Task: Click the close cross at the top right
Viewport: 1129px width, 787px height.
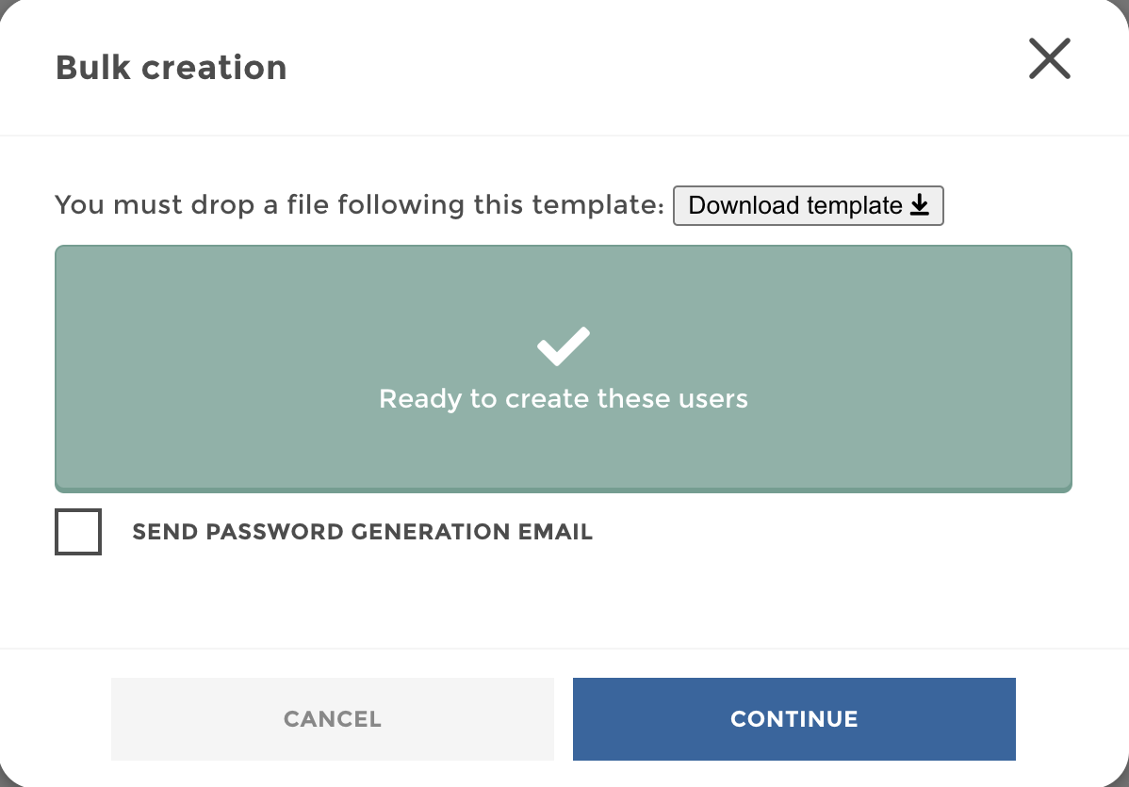Action: pyautogui.click(x=1049, y=58)
